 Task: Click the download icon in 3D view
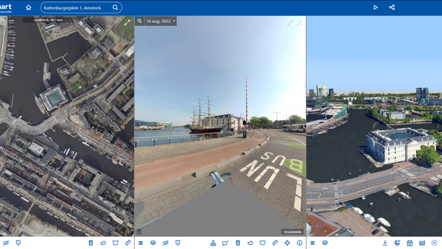[x=385, y=243]
